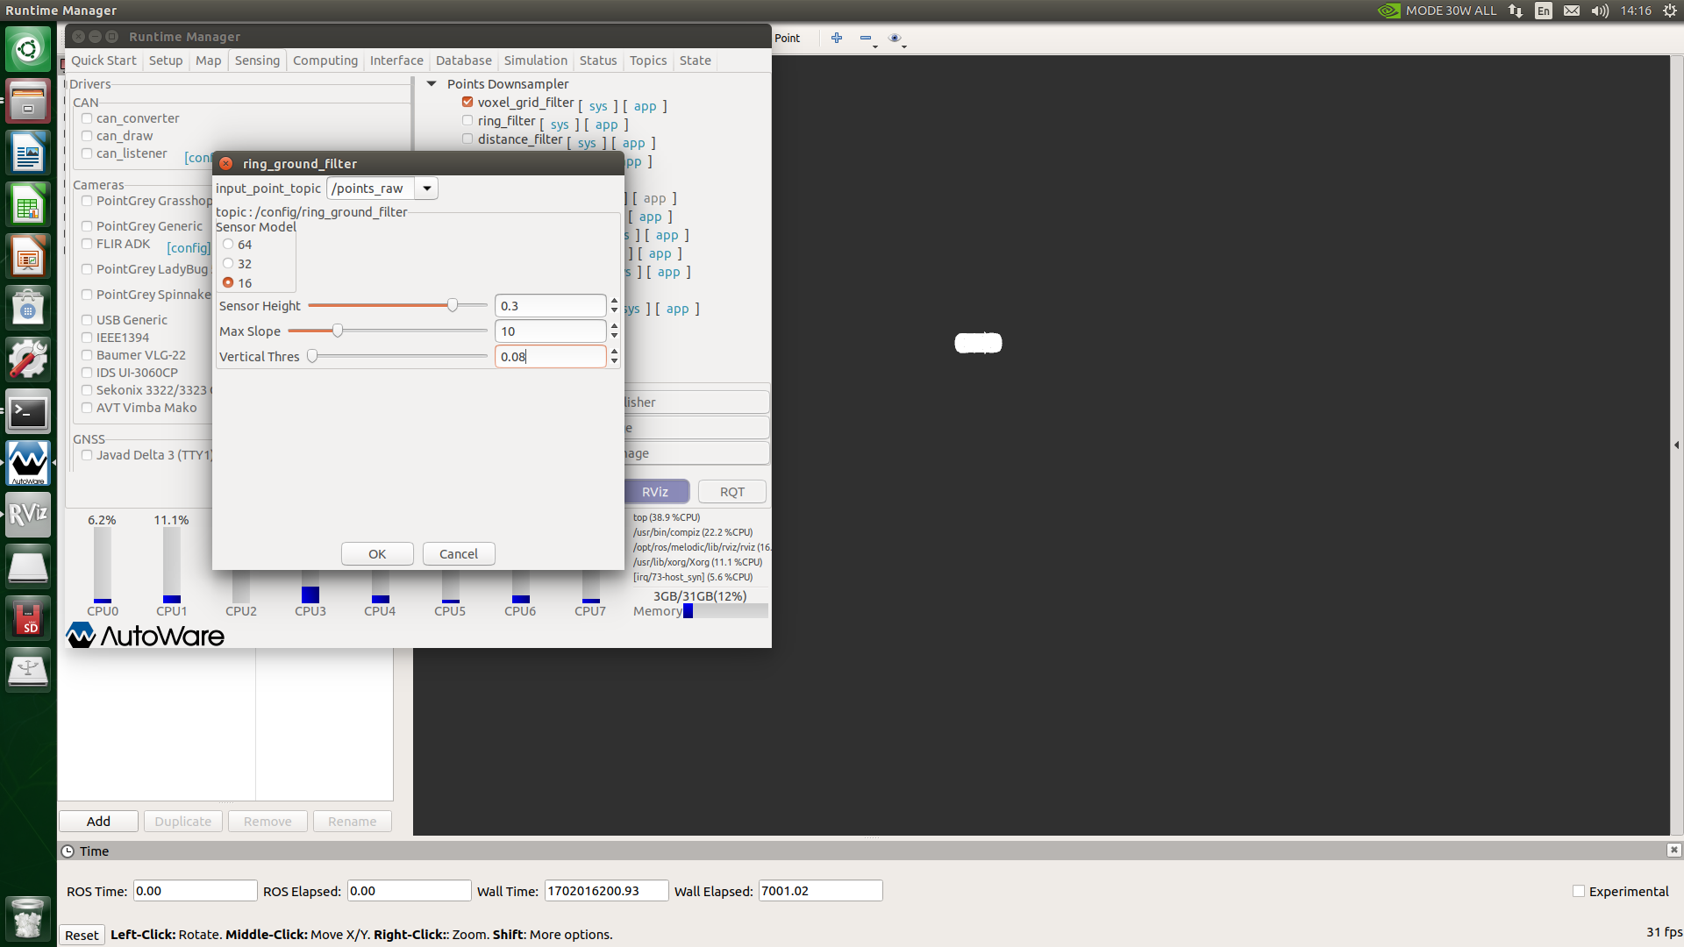Increase Sensor Height with stepper arrow
This screenshot has width=1684, height=947.
(614, 301)
